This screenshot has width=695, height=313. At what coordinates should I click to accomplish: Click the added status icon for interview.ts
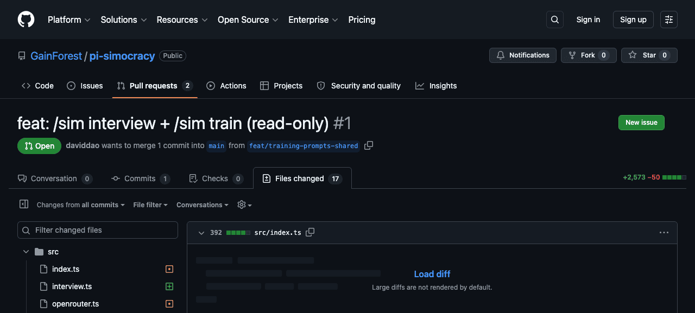169,286
